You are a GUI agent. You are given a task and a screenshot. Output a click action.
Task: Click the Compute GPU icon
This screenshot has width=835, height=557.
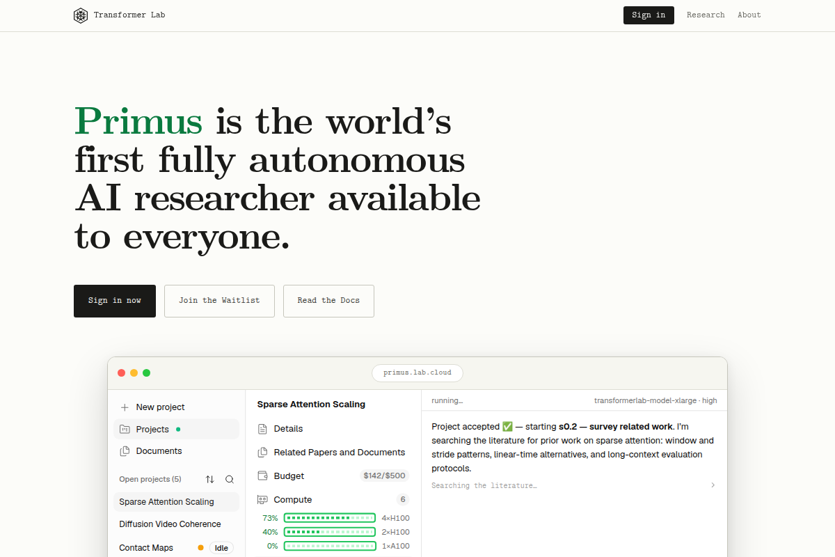coord(262,500)
